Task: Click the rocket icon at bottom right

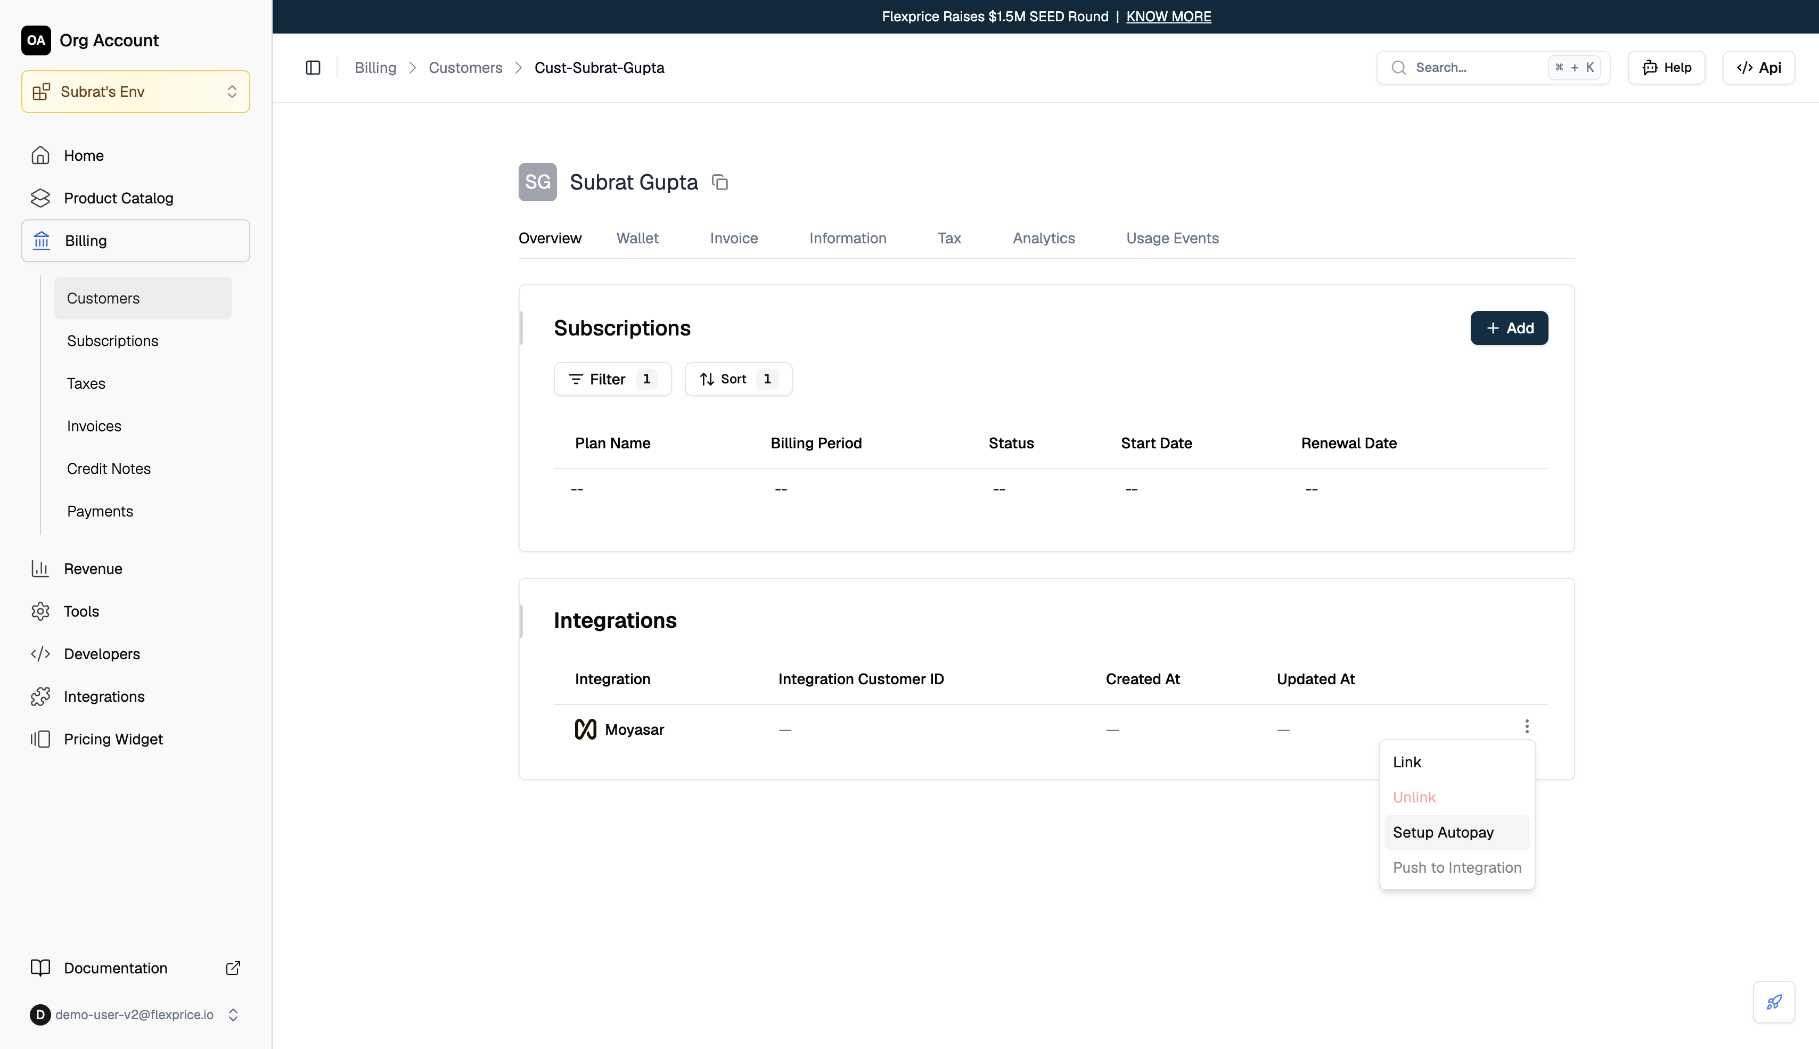Action: coord(1774,1002)
